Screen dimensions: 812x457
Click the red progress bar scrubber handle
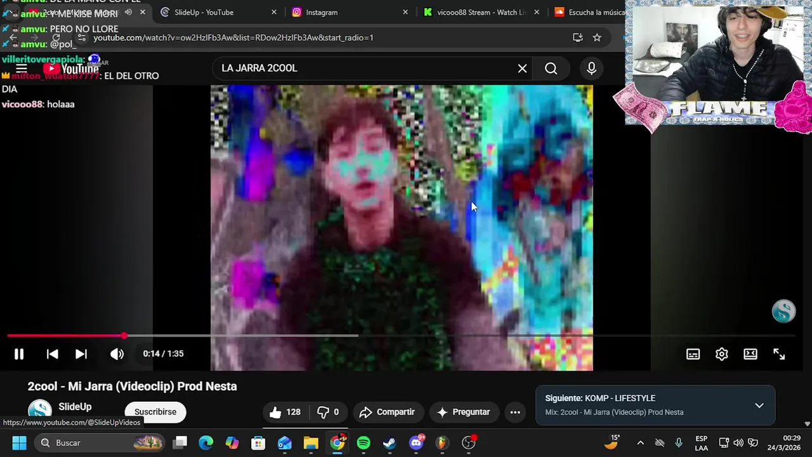[124, 336]
